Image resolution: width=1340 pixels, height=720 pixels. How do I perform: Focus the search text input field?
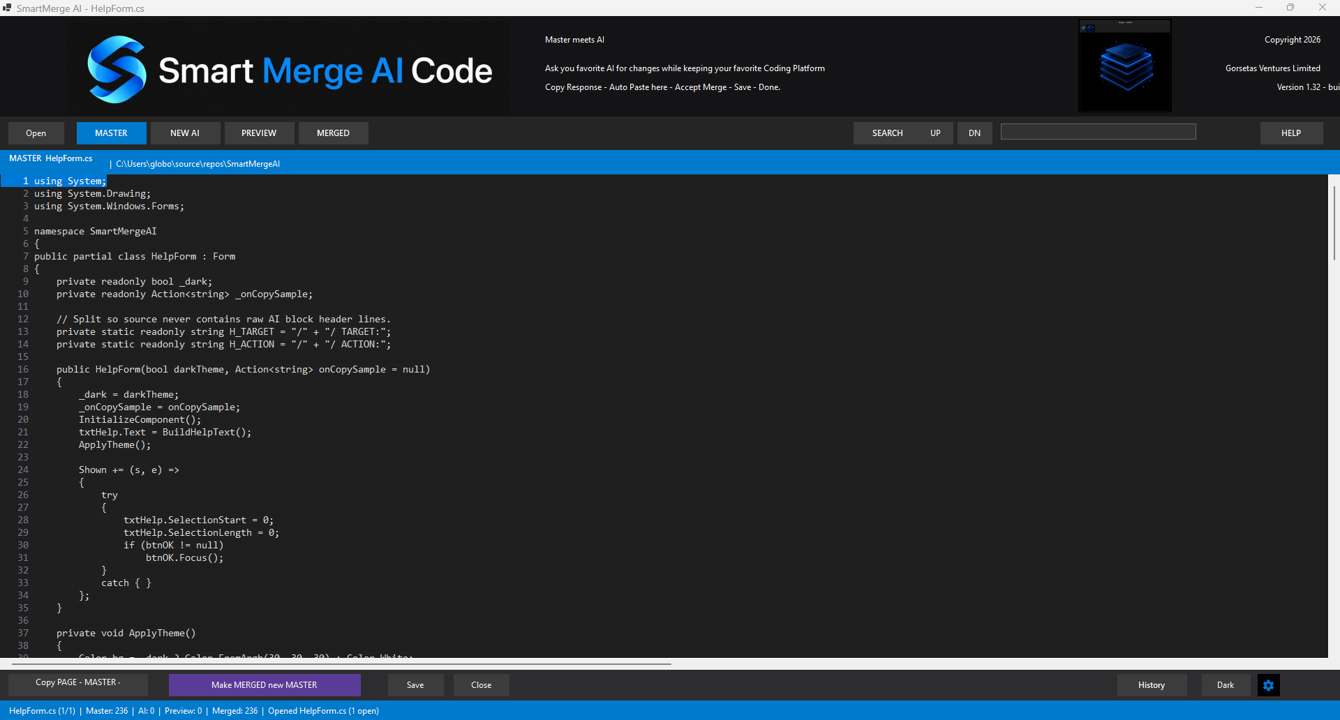[x=1098, y=132]
